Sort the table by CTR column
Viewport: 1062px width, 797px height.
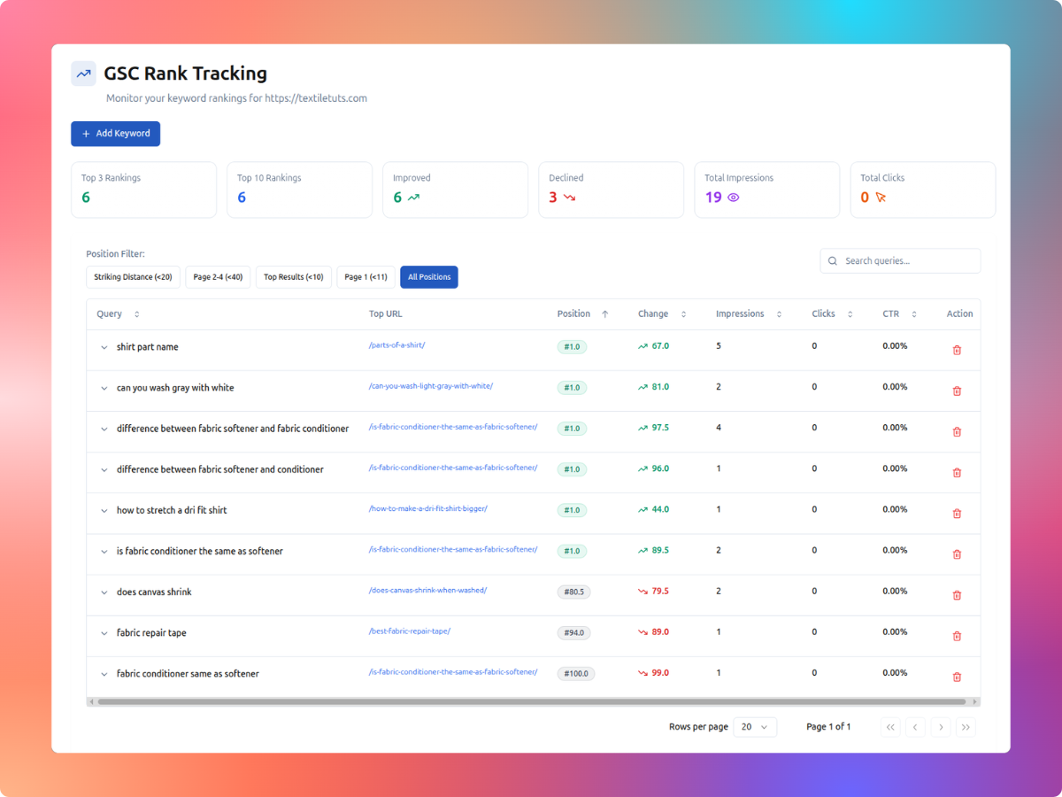[914, 314]
